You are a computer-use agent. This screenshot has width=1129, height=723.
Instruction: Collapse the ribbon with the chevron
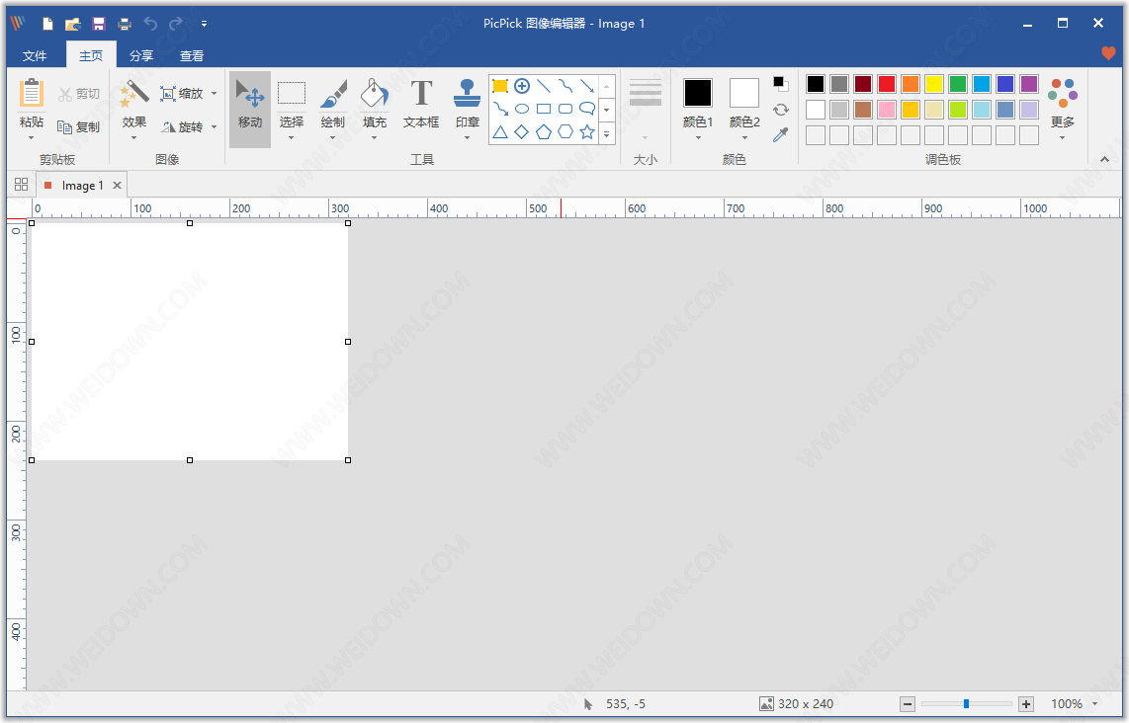click(1104, 160)
